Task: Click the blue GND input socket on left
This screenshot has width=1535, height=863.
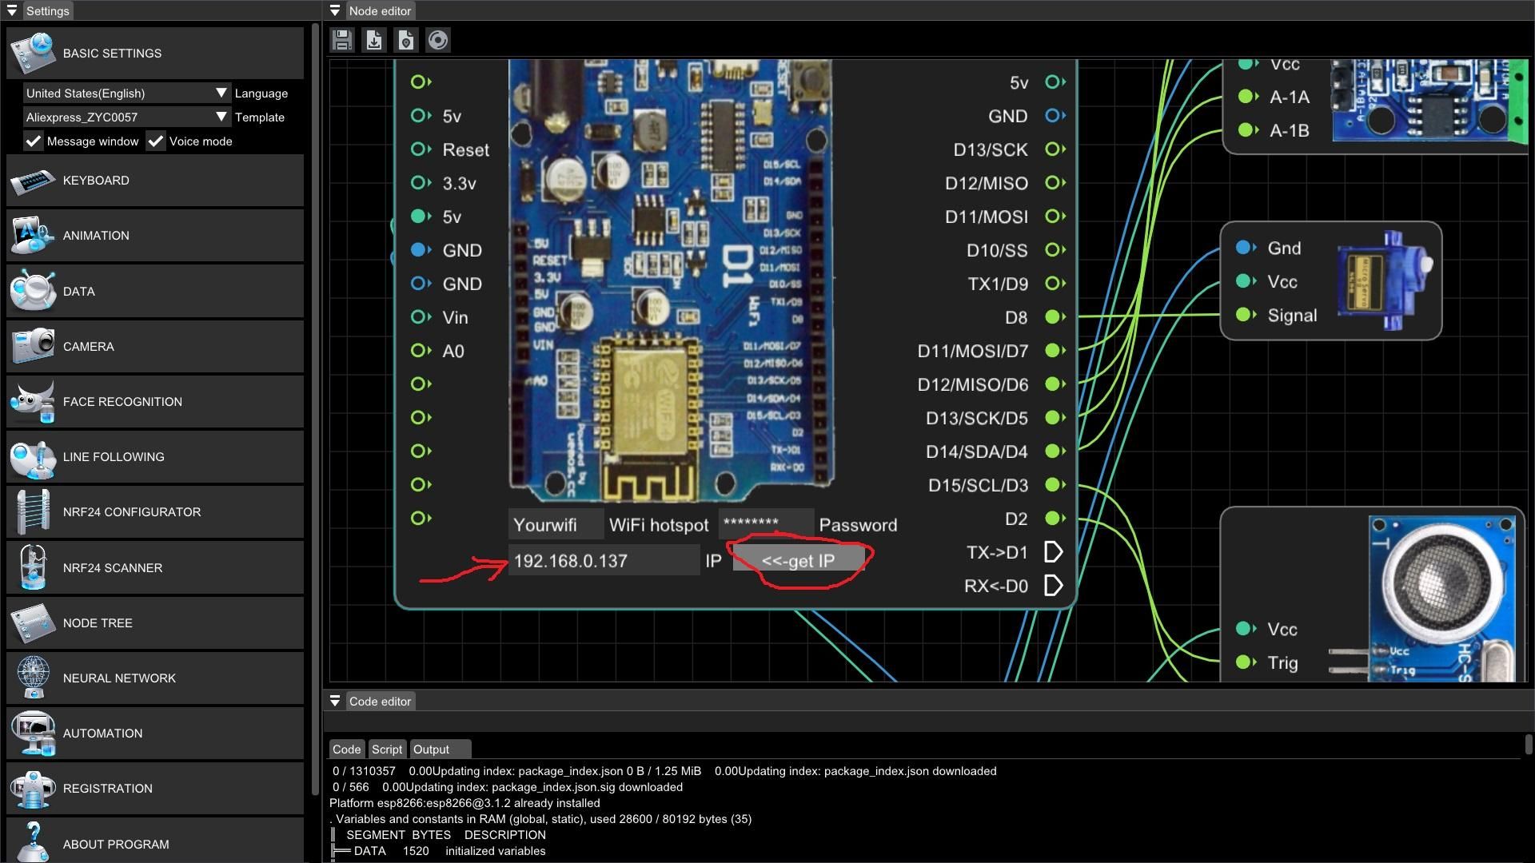Action: (x=420, y=250)
